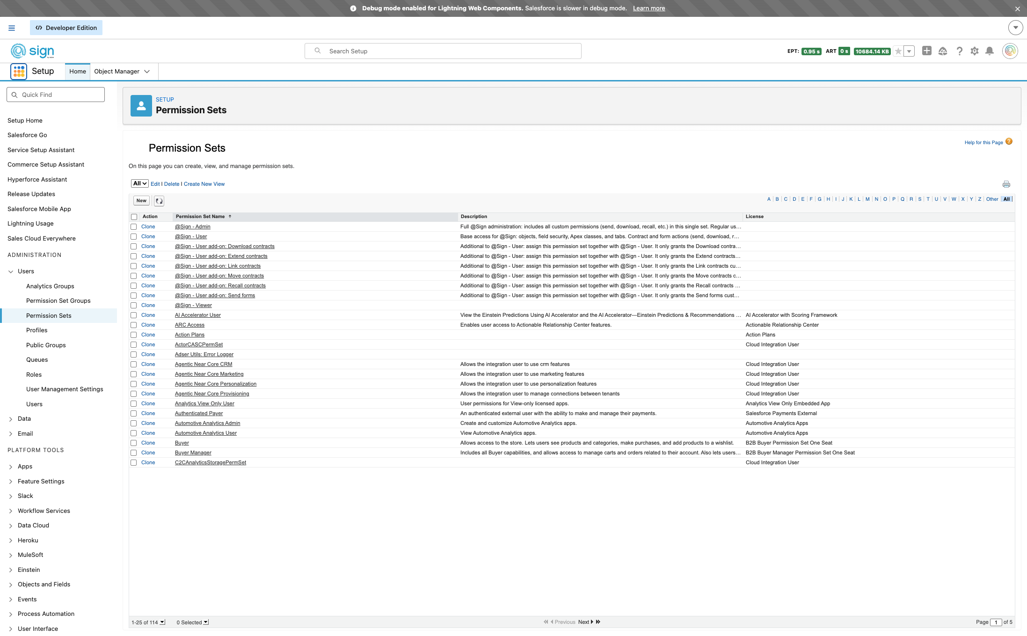Open the App Launcher grid icon

(x=19, y=71)
